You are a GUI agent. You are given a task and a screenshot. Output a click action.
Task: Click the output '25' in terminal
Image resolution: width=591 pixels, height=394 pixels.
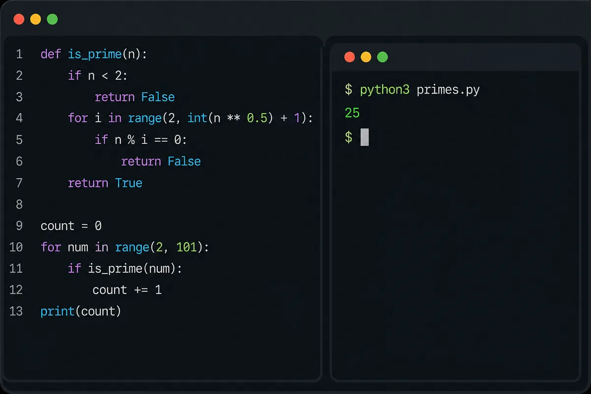pyautogui.click(x=352, y=113)
